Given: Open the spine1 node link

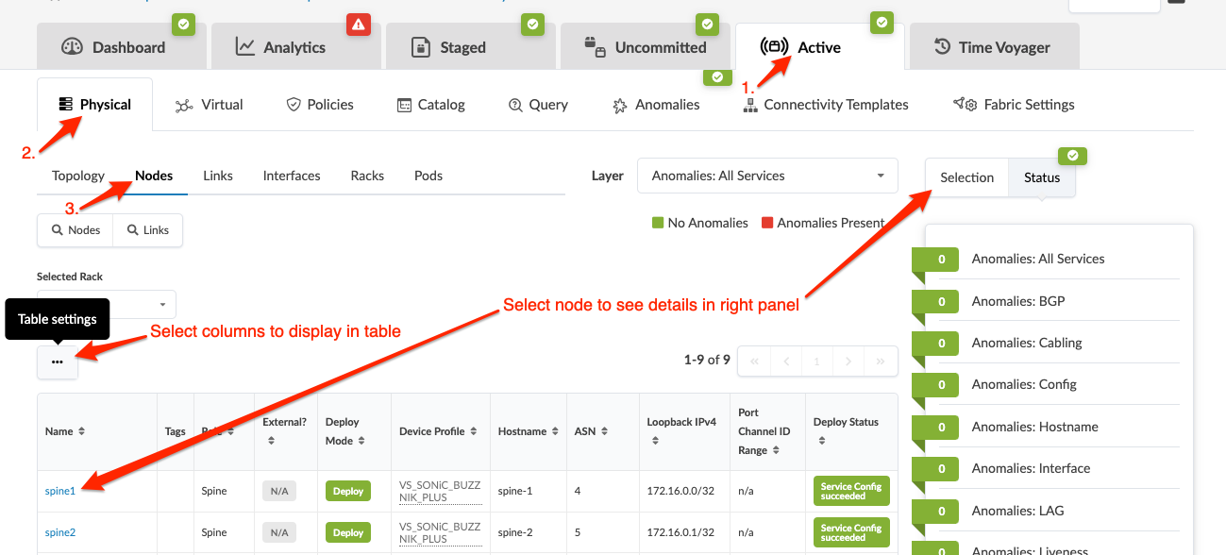Looking at the screenshot, I should pyautogui.click(x=60, y=491).
